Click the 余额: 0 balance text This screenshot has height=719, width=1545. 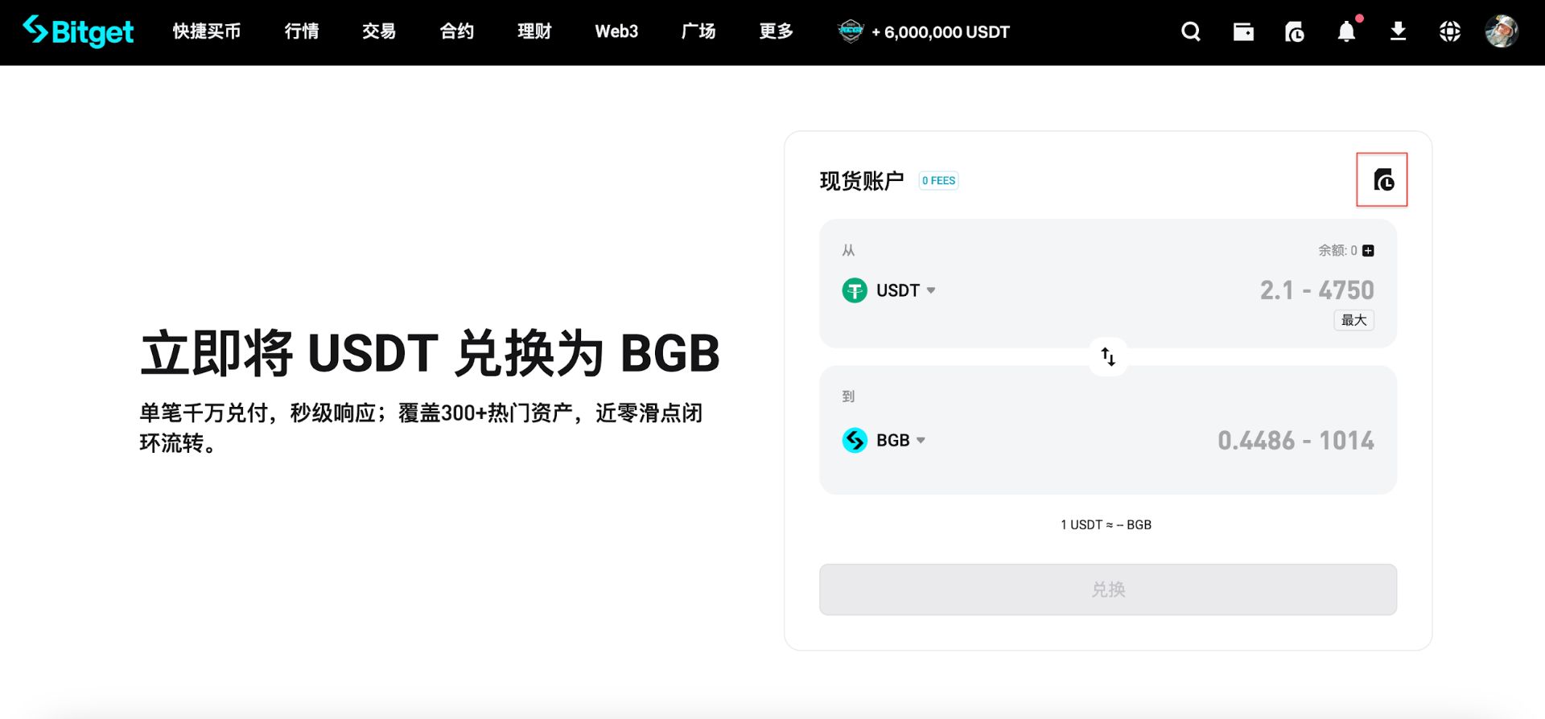[x=1337, y=251]
